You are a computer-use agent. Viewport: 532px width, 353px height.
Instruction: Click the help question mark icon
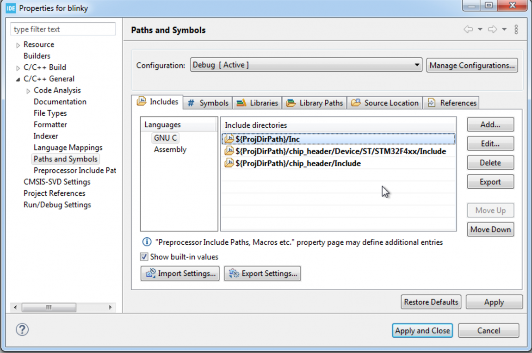click(x=22, y=329)
